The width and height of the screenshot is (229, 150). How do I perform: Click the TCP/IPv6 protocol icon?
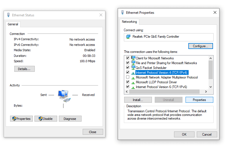pyautogui.click(x=133, y=88)
